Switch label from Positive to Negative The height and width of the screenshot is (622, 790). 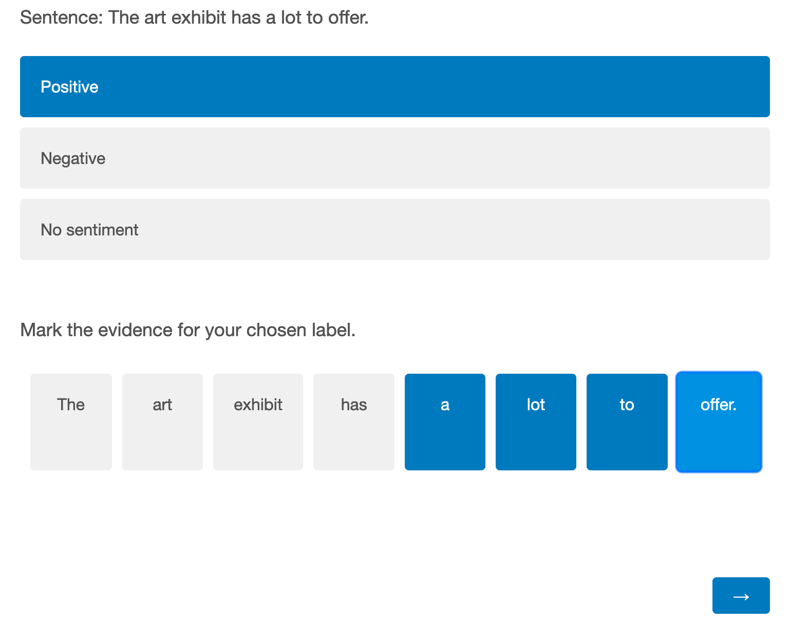pos(394,158)
